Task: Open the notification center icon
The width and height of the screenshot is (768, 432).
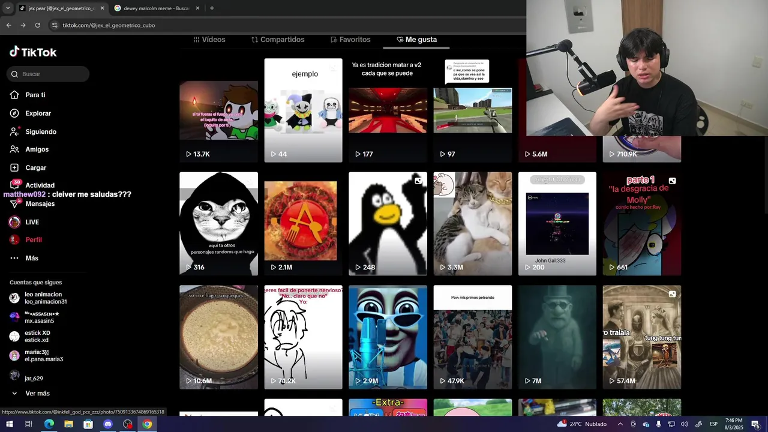Action: tap(755, 424)
